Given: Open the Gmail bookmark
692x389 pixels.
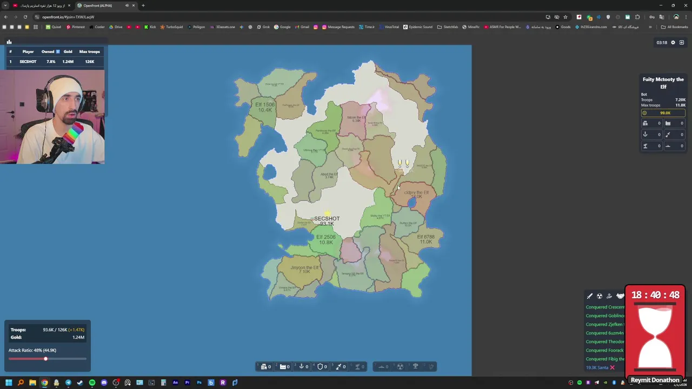Looking at the screenshot, I should (x=302, y=27).
